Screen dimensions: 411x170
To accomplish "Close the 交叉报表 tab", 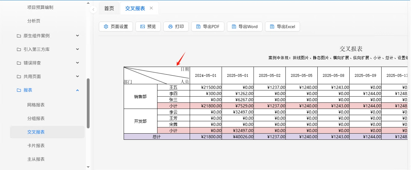I will (151, 8).
